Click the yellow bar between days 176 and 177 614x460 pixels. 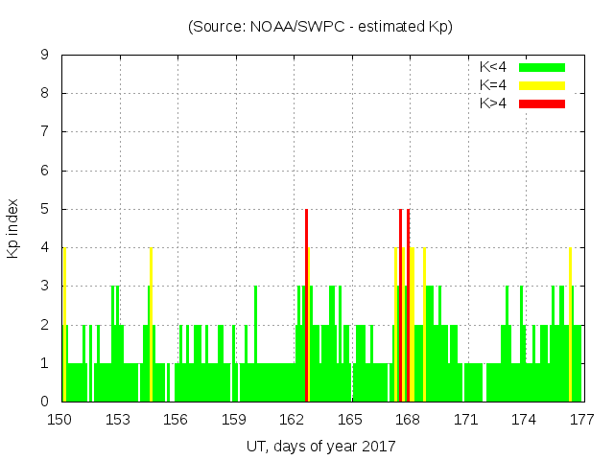click(570, 326)
